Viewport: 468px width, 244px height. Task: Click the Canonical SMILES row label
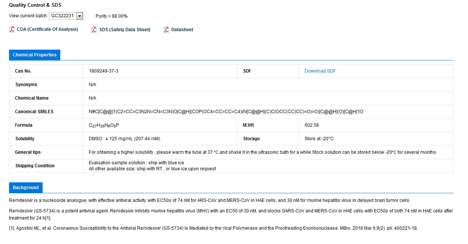34,112
